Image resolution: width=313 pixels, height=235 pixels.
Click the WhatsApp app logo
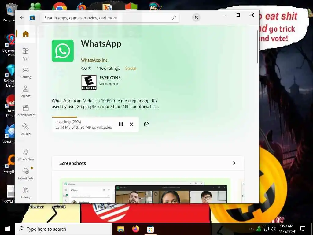click(x=62, y=51)
